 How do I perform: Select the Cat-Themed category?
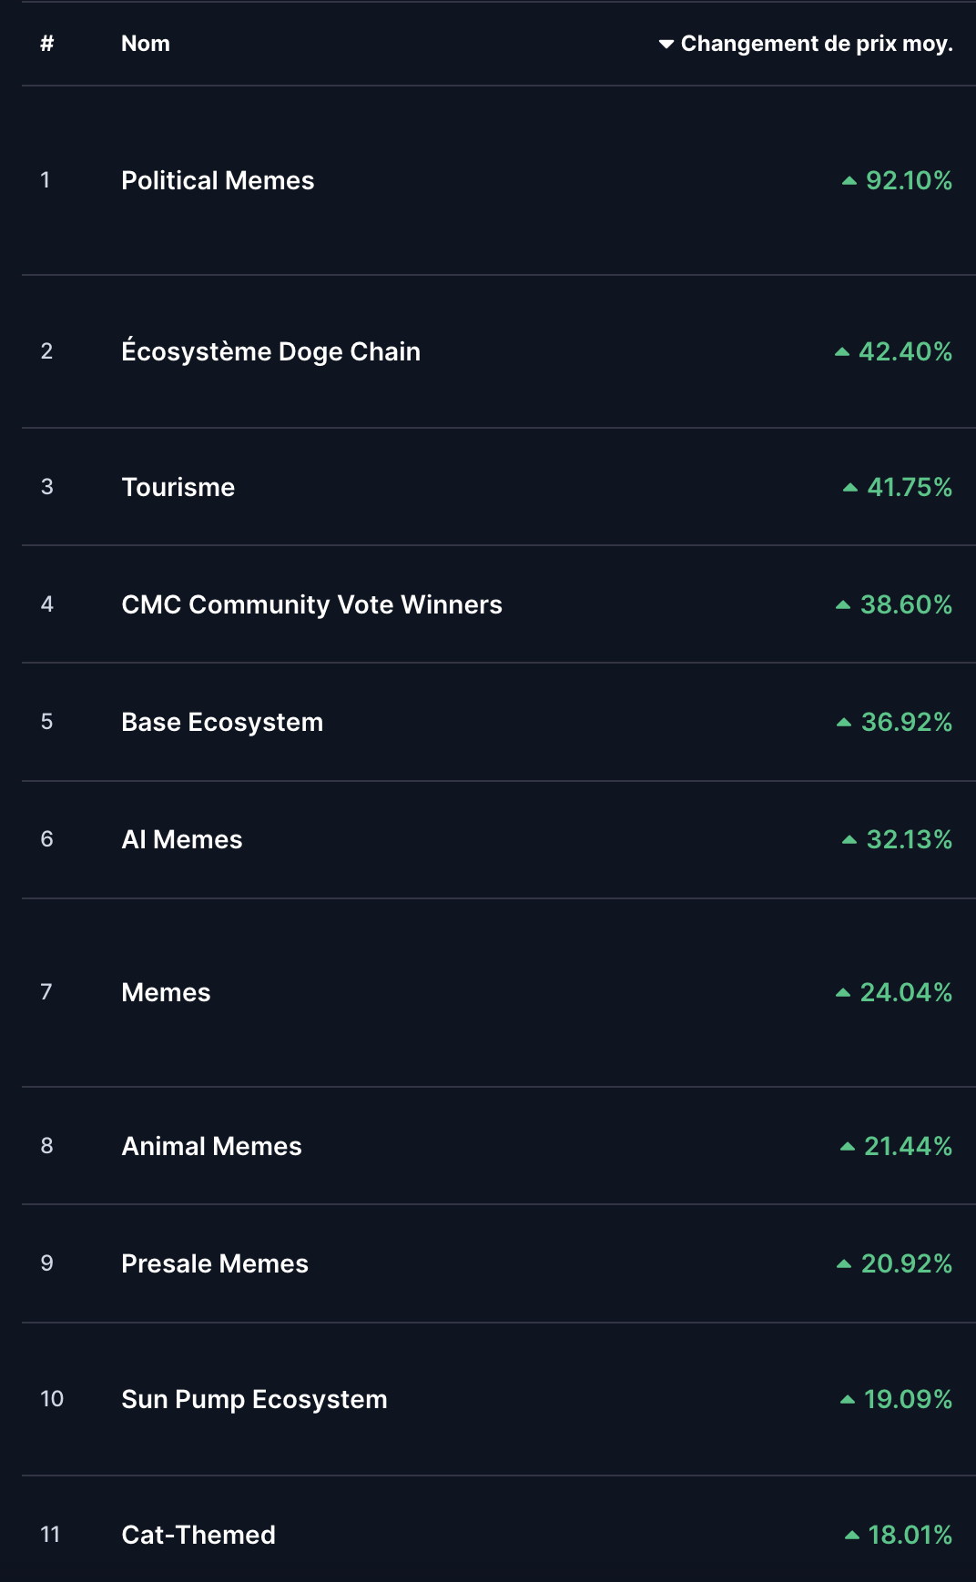[198, 1535]
